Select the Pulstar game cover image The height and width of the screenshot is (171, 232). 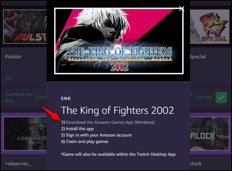(x=25, y=27)
